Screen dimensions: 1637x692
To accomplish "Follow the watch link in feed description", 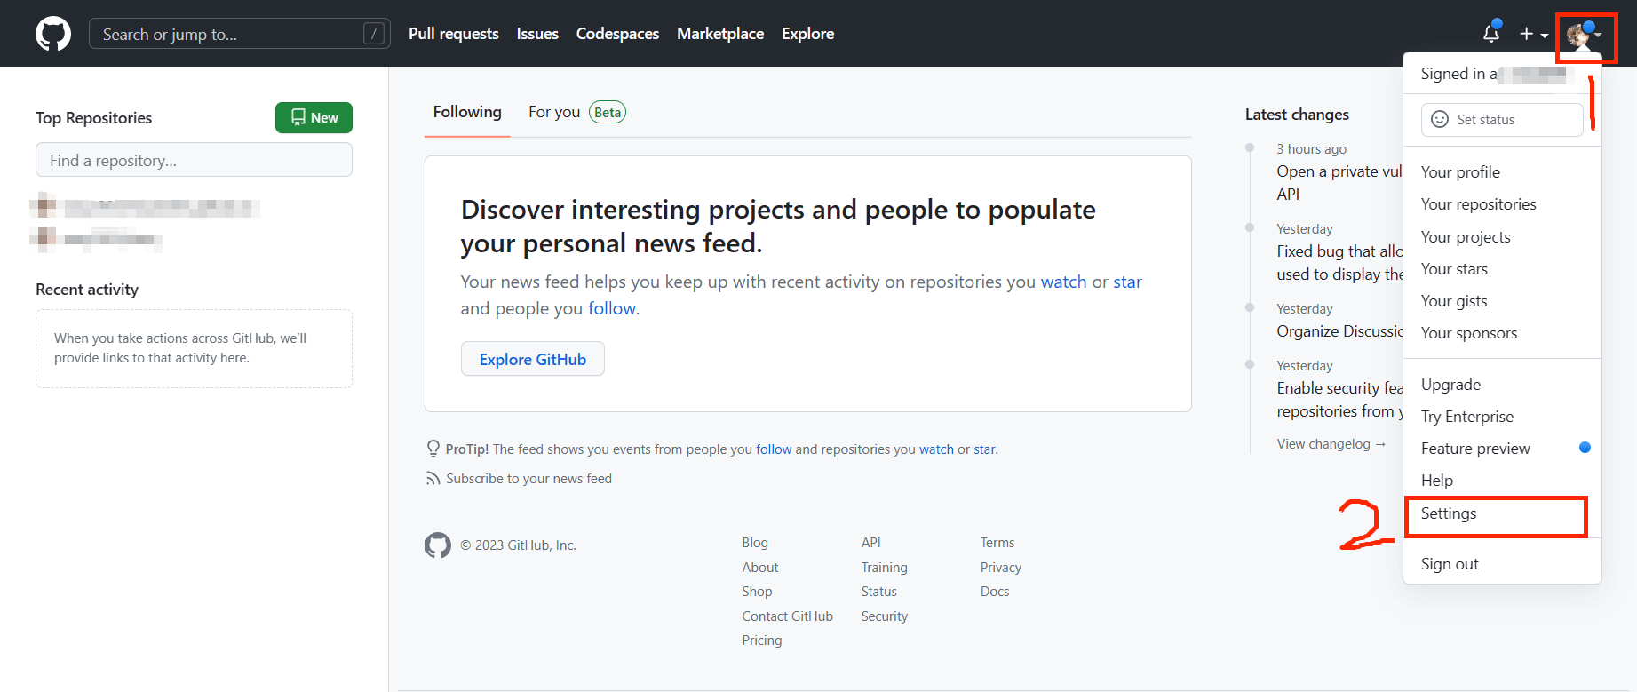I will [1063, 282].
